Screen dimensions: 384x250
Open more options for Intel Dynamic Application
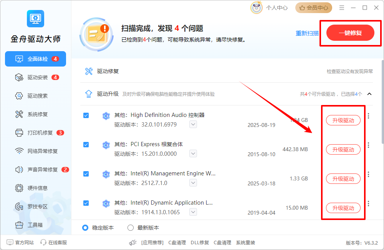(x=368, y=203)
